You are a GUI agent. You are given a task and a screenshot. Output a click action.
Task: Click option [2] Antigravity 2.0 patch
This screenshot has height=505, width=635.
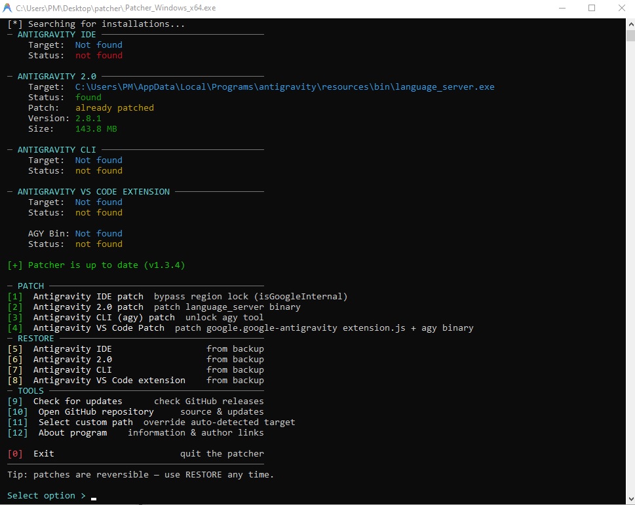[154, 307]
